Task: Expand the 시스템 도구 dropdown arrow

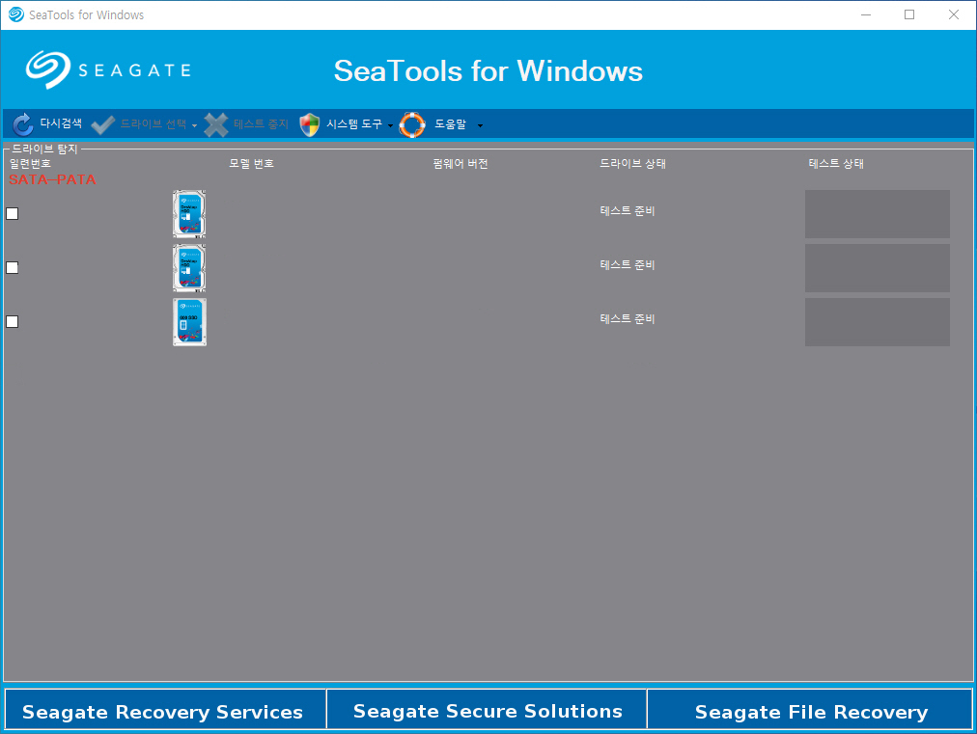Action: point(391,125)
